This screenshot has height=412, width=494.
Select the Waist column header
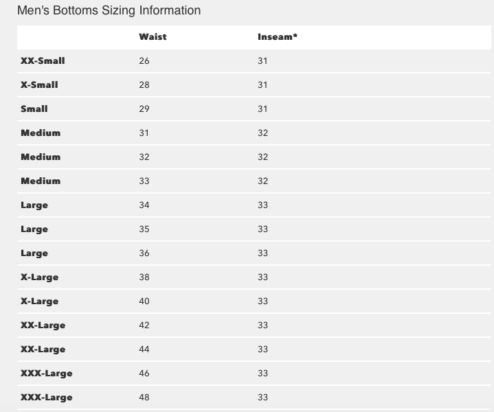153,37
